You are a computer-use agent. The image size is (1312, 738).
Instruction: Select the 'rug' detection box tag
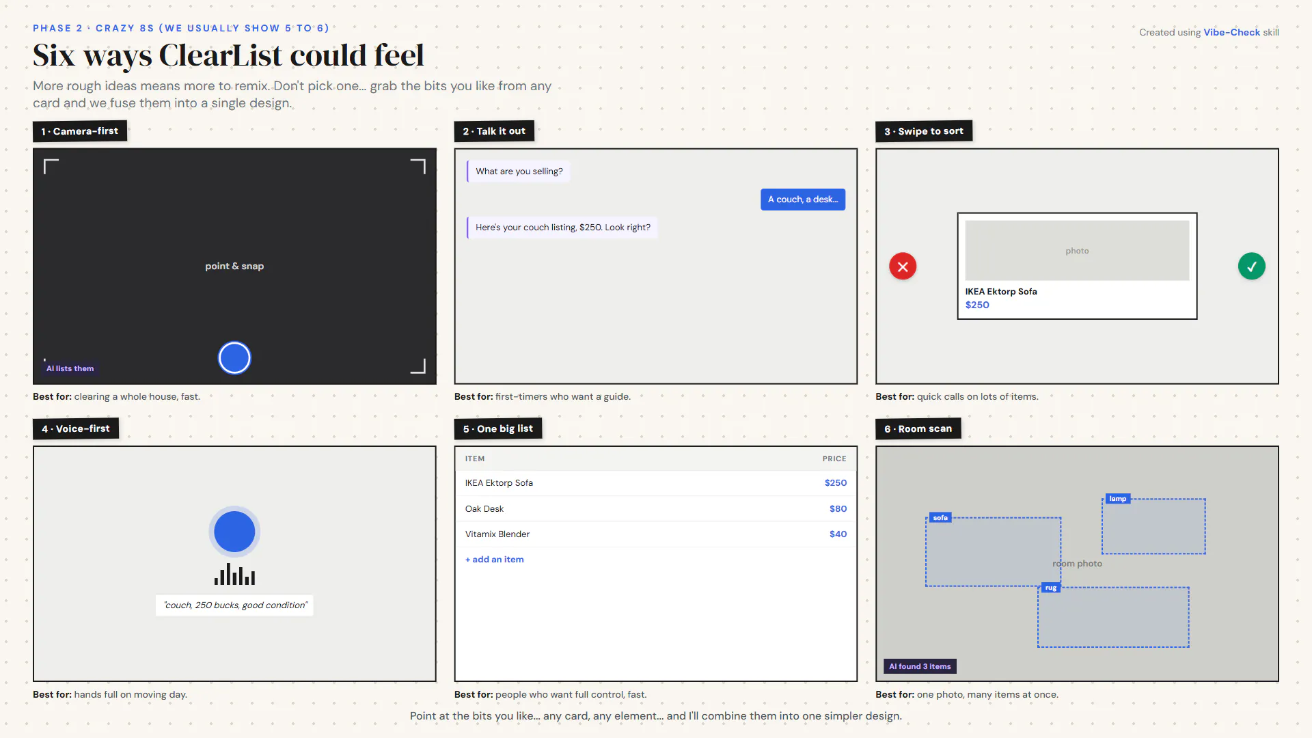tap(1051, 588)
